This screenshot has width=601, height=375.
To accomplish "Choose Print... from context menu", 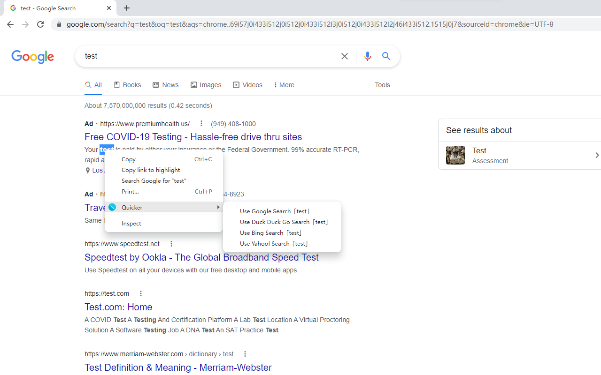I will click(x=163, y=192).
